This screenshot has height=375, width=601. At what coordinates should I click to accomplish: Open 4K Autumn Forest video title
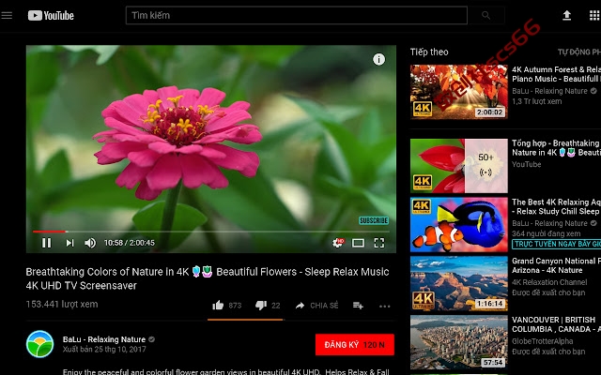click(x=556, y=74)
